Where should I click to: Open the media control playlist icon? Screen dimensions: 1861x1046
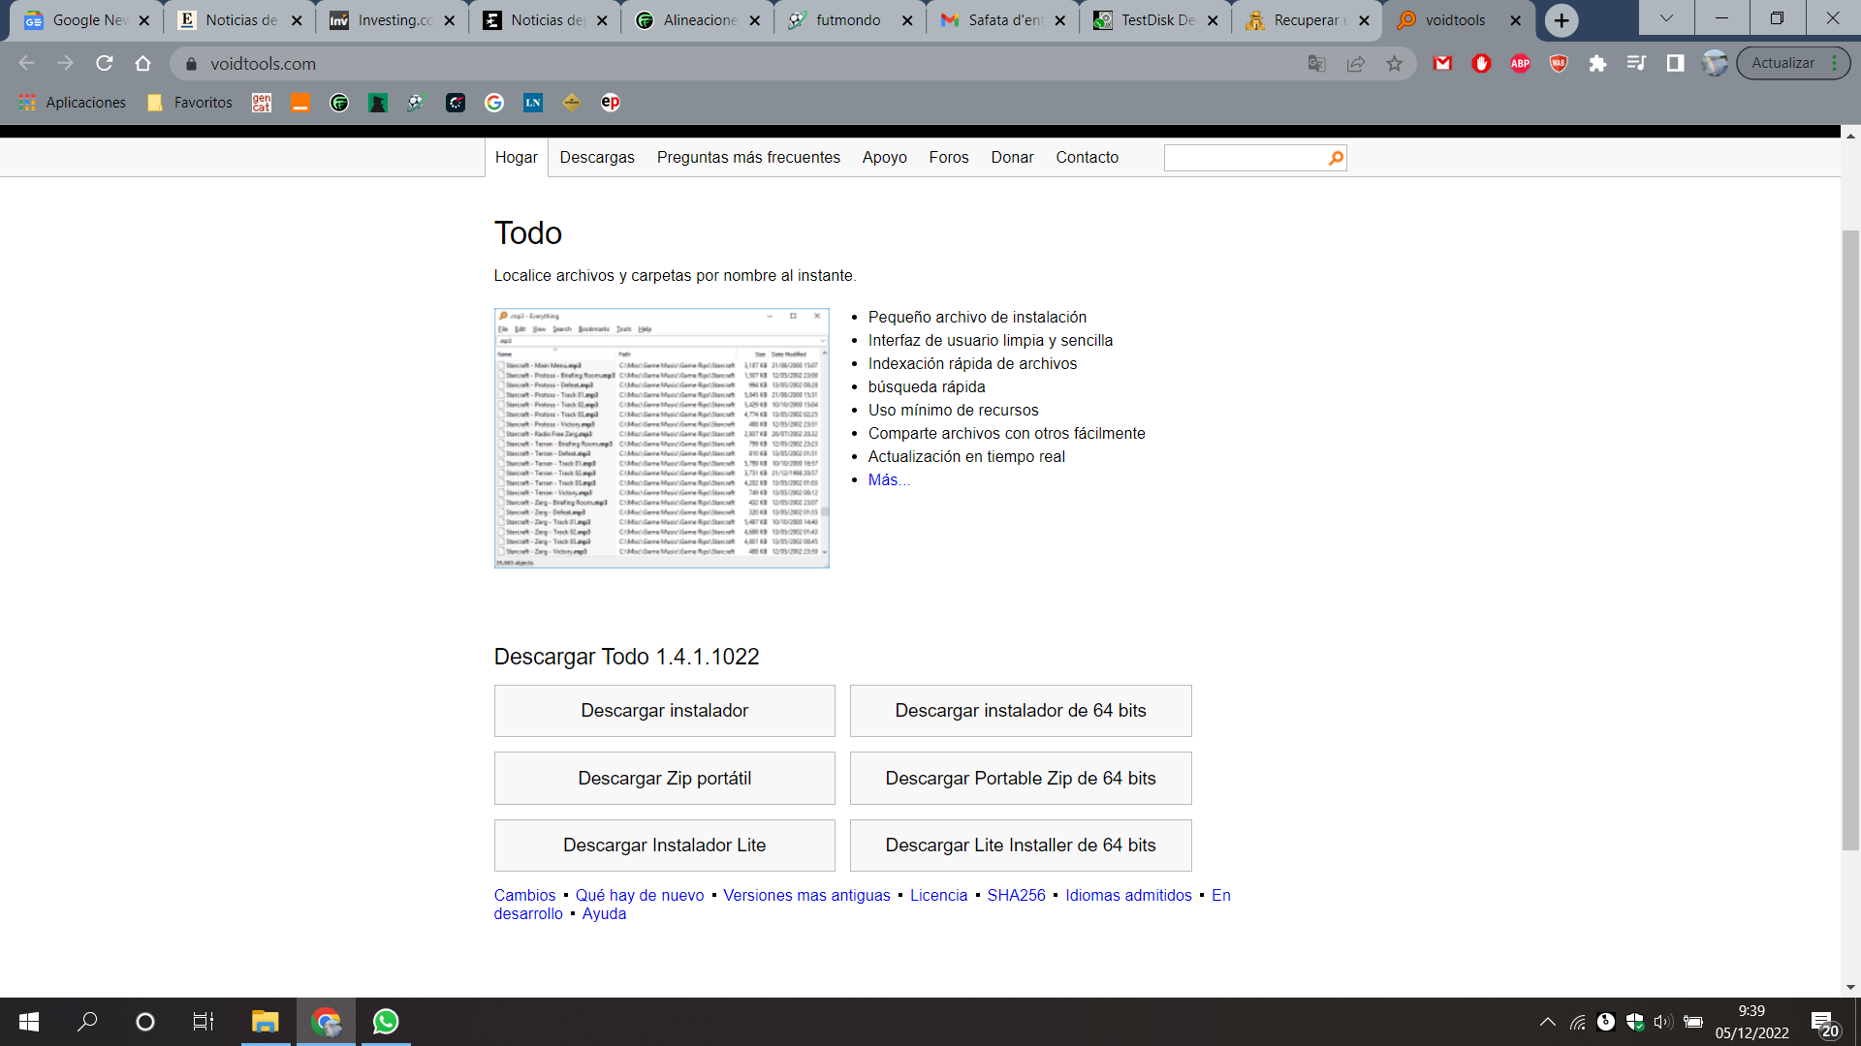(x=1636, y=64)
